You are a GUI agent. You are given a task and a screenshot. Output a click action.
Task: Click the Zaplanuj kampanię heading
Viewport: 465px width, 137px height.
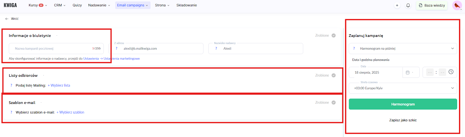point(366,36)
